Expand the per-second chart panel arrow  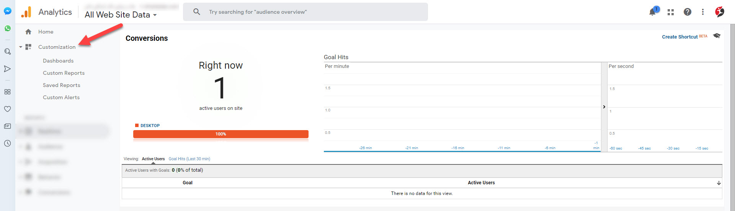(x=604, y=107)
